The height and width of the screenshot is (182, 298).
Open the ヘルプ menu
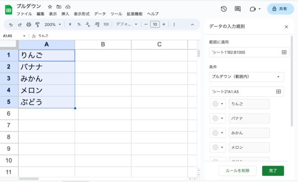click(153, 14)
